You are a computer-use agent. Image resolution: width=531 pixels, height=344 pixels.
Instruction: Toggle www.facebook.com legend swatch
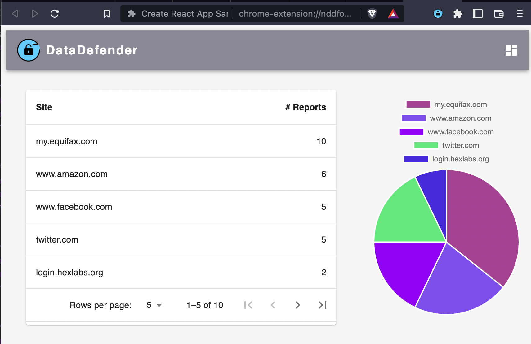click(412, 132)
